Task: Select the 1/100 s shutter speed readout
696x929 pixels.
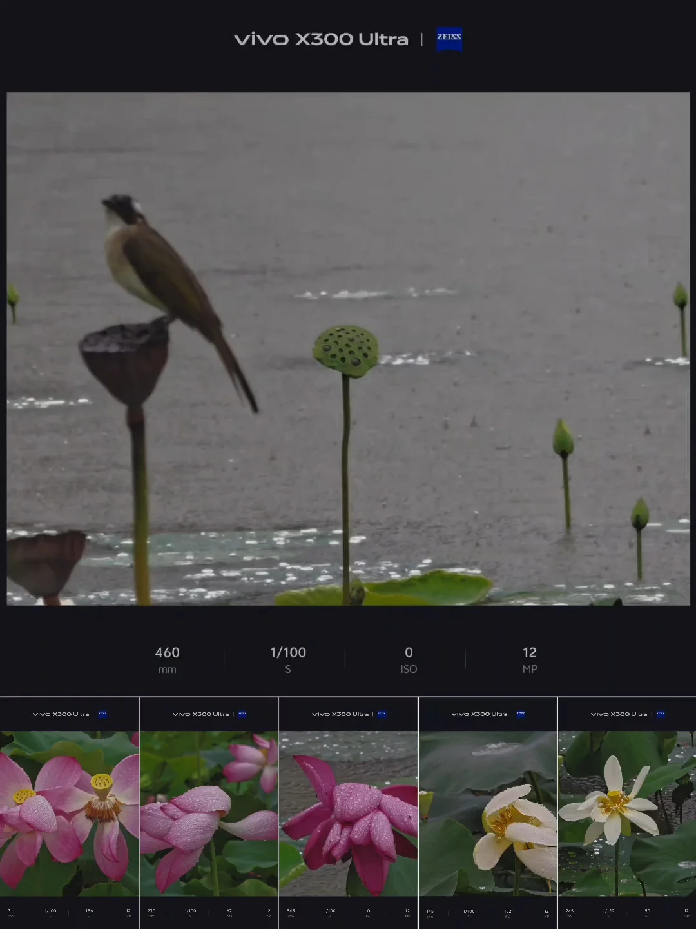Action: [x=287, y=660]
